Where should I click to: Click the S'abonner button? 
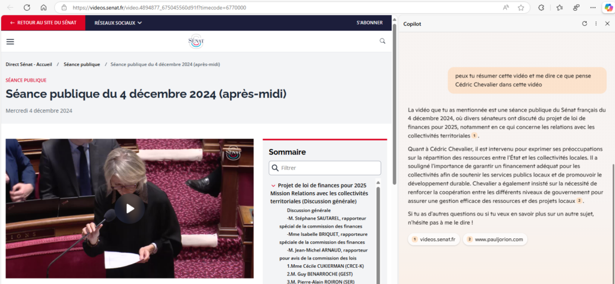369,23
